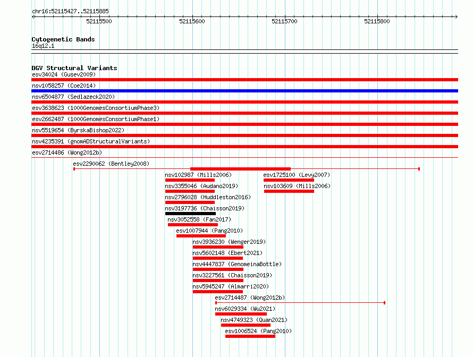
Task: Open nsv3197736 (Chaisson2019) label
Action: (205, 208)
